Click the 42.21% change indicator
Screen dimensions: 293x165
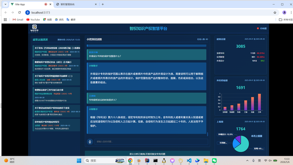tap(260, 53)
